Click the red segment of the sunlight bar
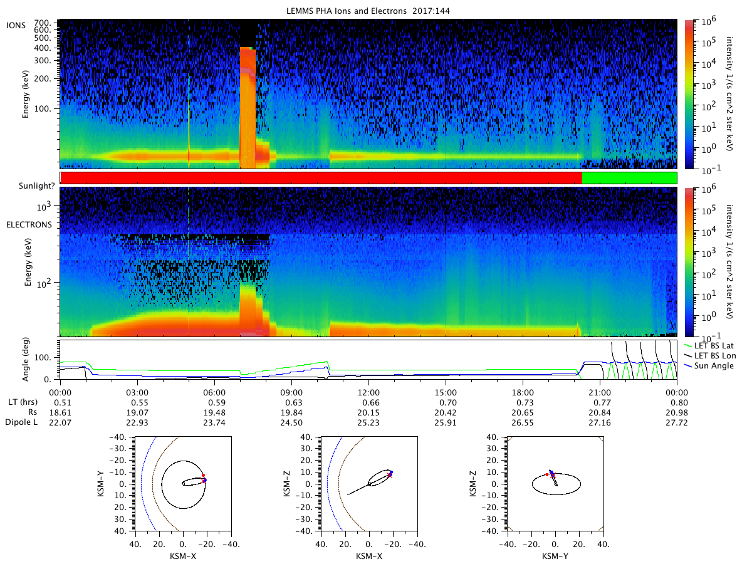 coord(321,178)
